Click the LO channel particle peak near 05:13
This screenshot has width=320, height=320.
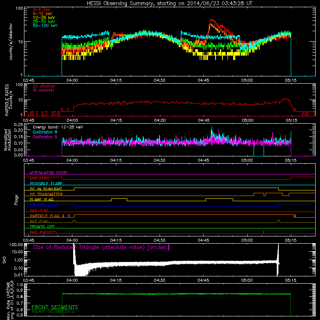point(286,99)
